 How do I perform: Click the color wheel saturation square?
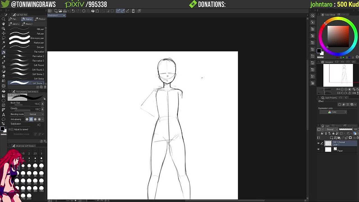tap(338, 36)
